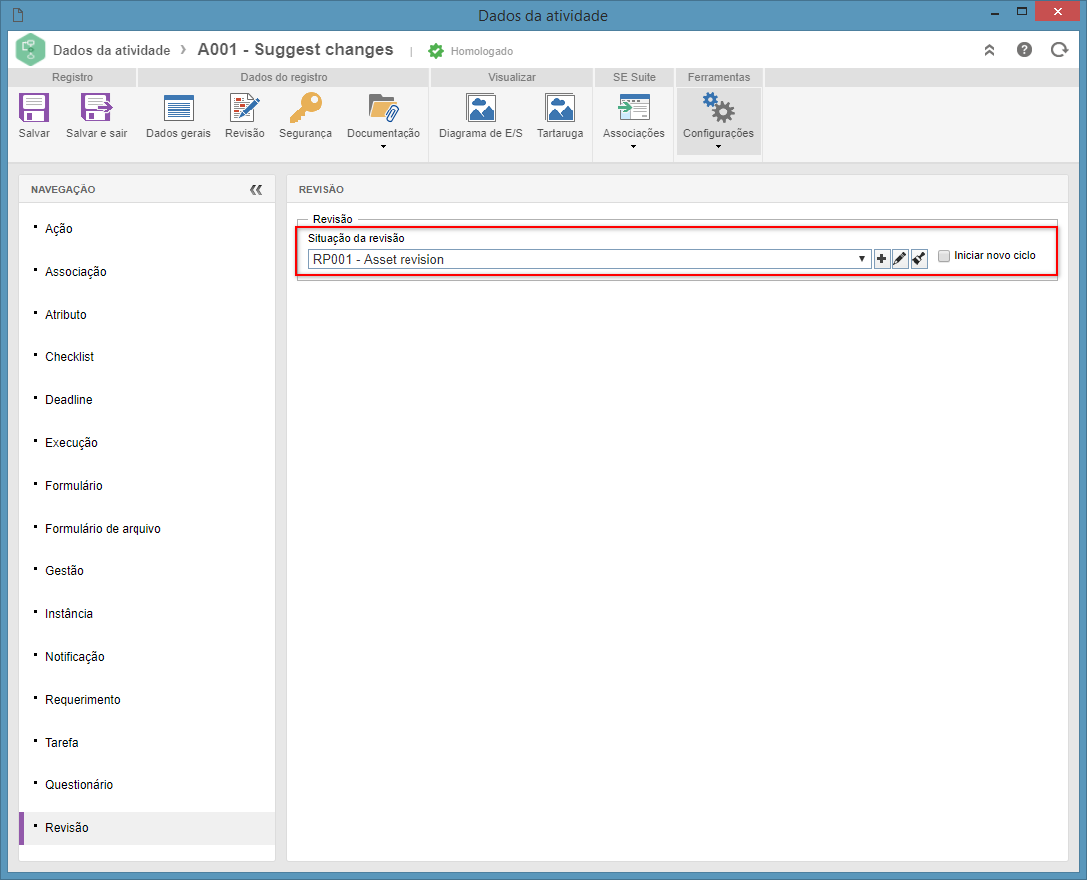Click the Associações icon
The height and width of the screenshot is (880, 1087).
click(633, 109)
